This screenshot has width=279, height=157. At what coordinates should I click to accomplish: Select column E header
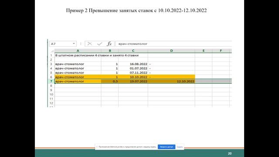204,51
